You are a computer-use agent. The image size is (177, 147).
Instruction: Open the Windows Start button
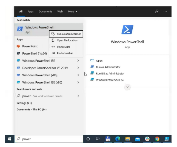click(10, 139)
